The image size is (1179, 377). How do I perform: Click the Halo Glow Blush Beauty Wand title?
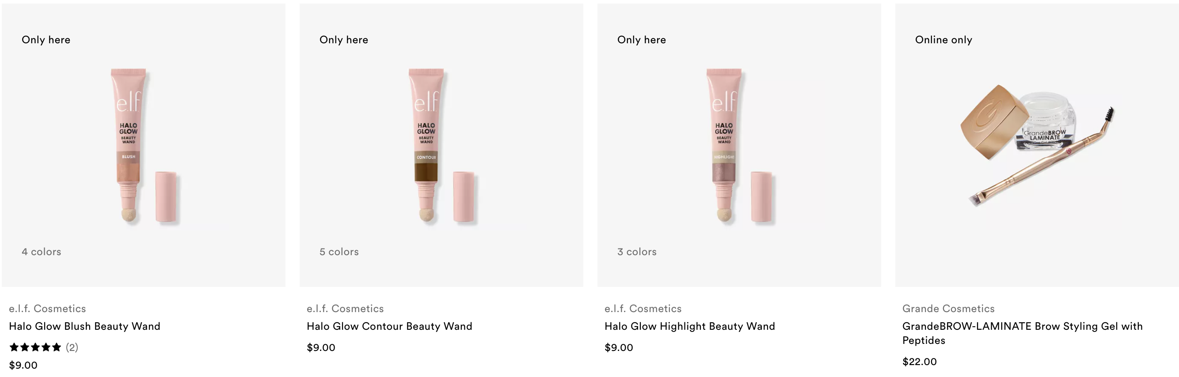[85, 326]
